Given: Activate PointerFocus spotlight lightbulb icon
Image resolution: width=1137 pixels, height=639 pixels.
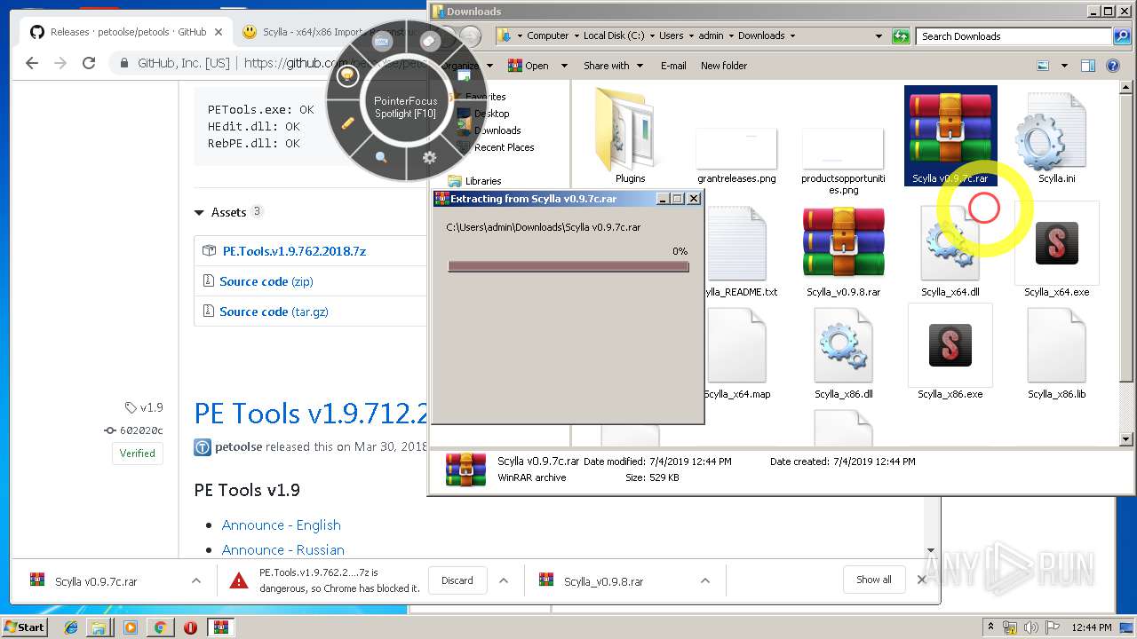Looking at the screenshot, I should [x=347, y=75].
